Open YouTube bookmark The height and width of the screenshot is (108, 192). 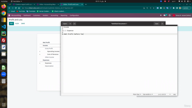[21, 11]
